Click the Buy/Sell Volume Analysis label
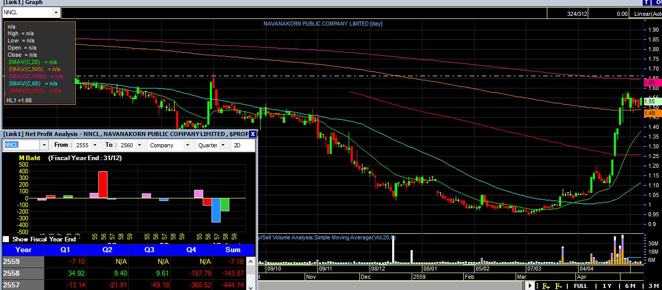The height and width of the screenshot is (290, 662). click(x=284, y=238)
